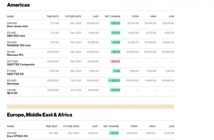Click the IBrX-50 index link
This screenshot has width=214, height=140.
12,93
